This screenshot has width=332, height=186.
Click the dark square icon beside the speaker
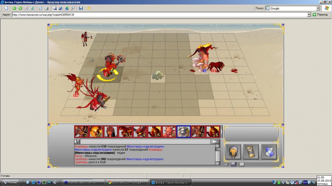(x=234, y=164)
